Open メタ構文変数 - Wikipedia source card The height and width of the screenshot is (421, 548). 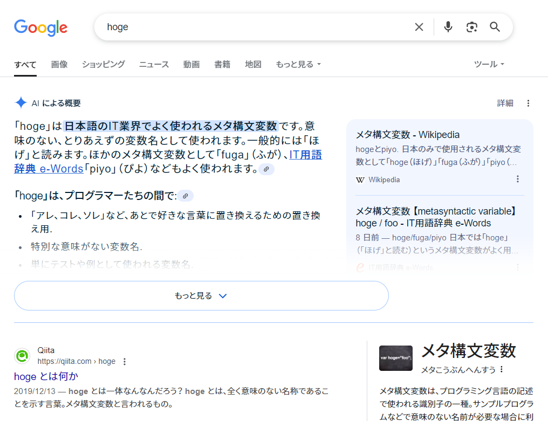click(440, 157)
